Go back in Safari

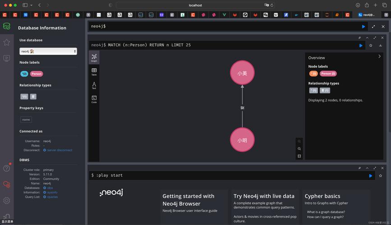39,5
